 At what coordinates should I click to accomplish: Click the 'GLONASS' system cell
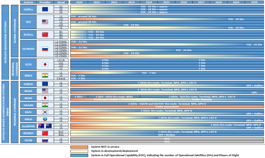tap(28, 49)
